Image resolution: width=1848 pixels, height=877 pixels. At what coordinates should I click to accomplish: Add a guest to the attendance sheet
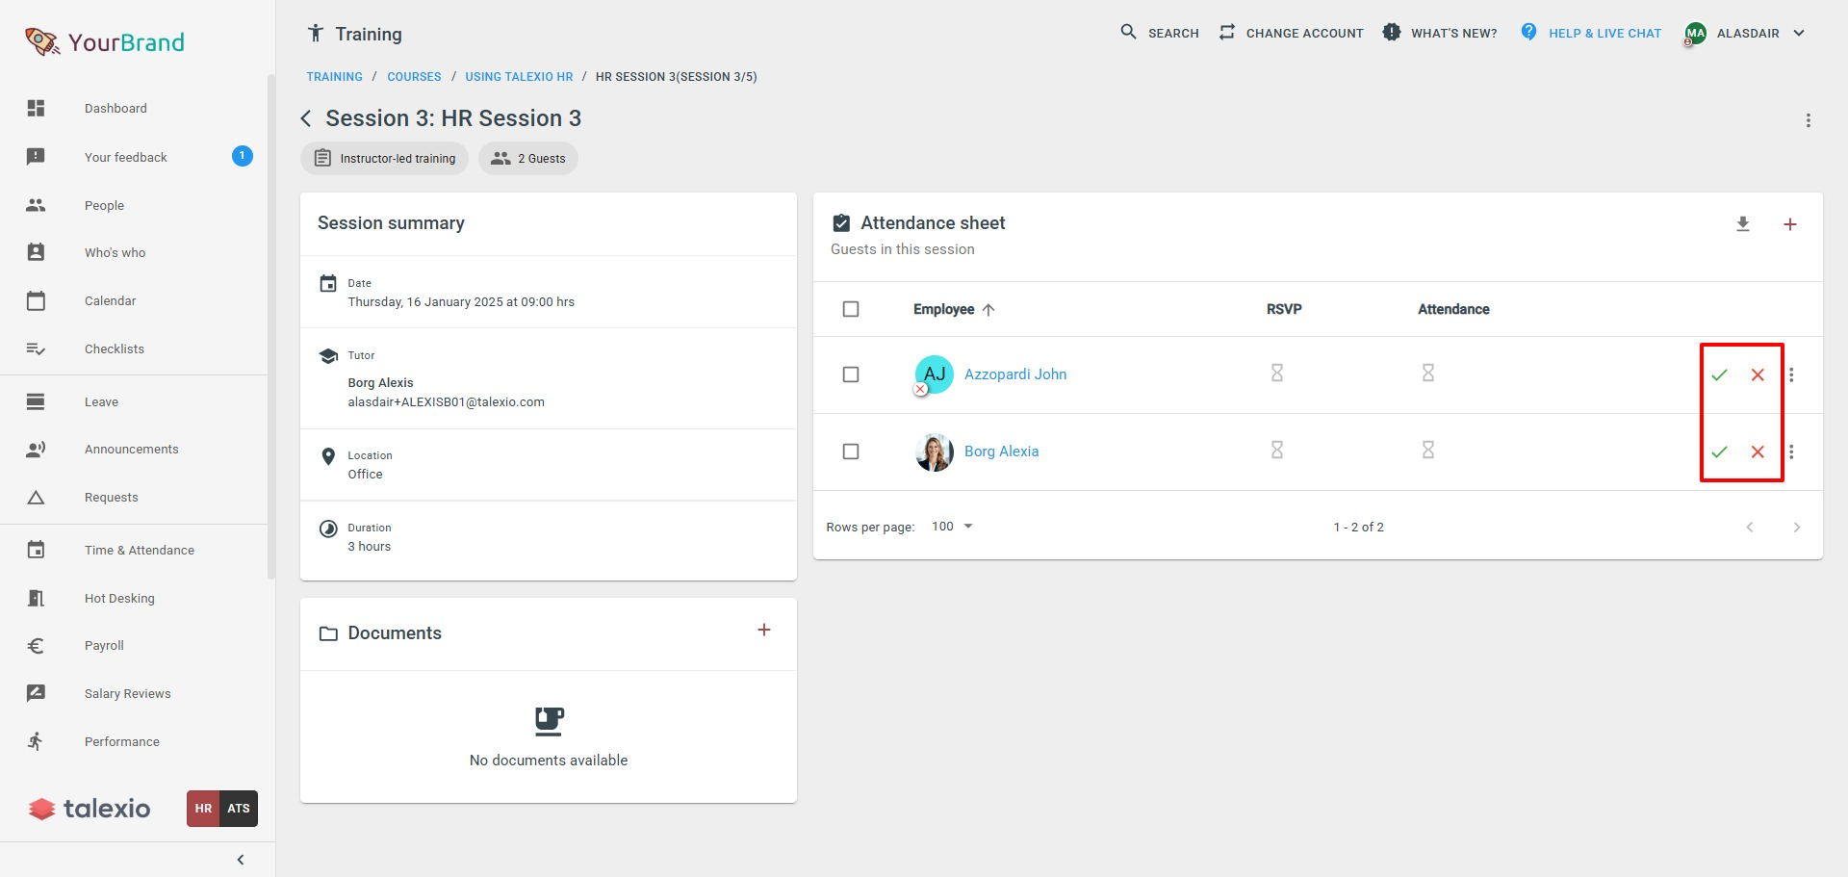(x=1789, y=224)
